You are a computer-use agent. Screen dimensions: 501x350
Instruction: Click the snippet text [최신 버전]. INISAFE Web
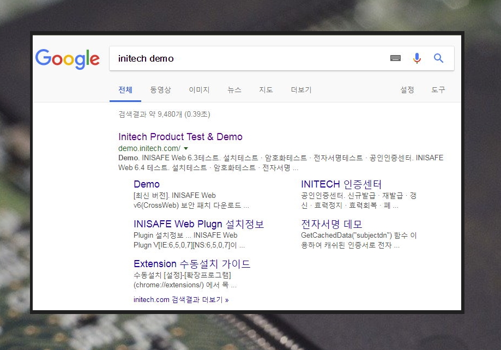[191, 200]
